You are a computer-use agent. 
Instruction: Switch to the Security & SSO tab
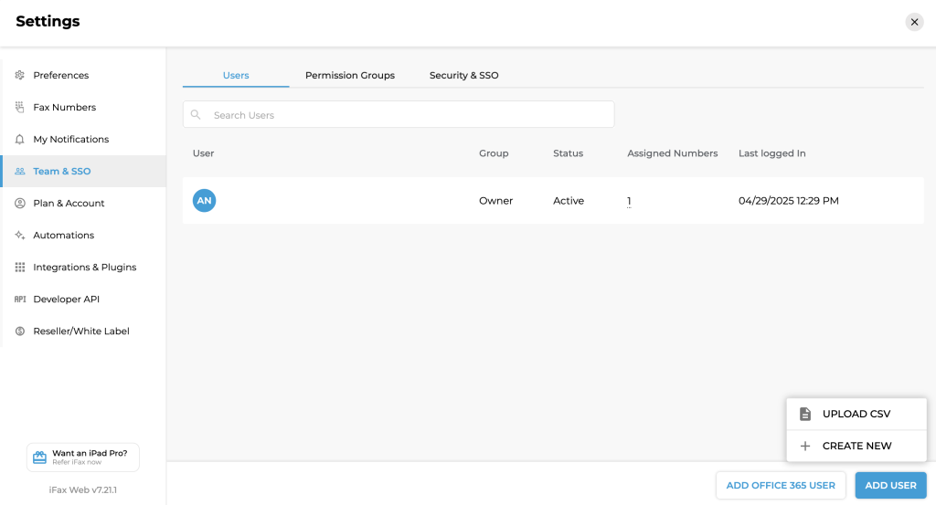[x=463, y=75]
